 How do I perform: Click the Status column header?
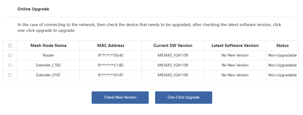click(282, 46)
